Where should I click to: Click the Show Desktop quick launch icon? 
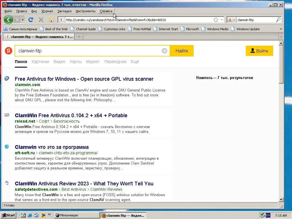click(23, 216)
